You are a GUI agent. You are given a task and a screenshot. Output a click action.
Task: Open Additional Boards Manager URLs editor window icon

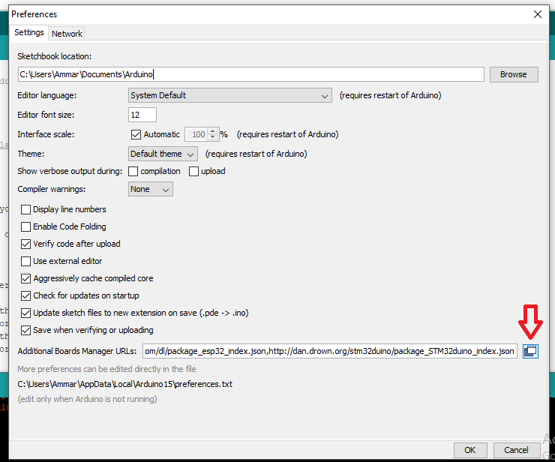click(x=530, y=350)
